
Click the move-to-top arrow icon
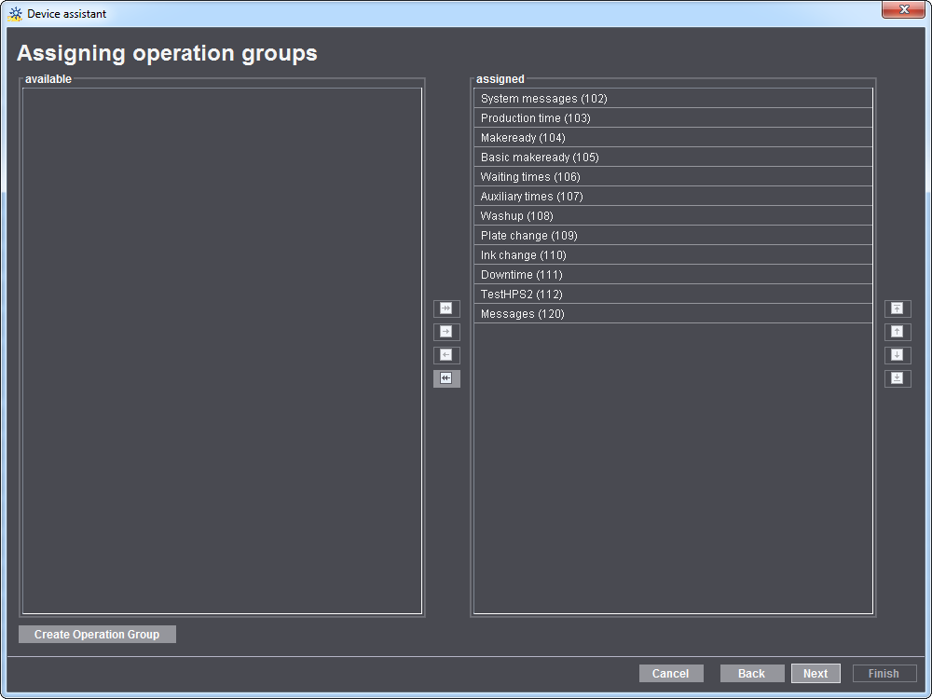(x=898, y=308)
